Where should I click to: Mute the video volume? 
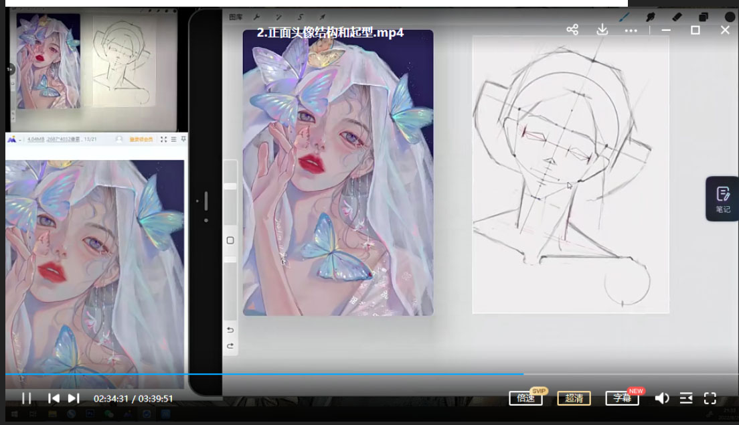(x=662, y=399)
